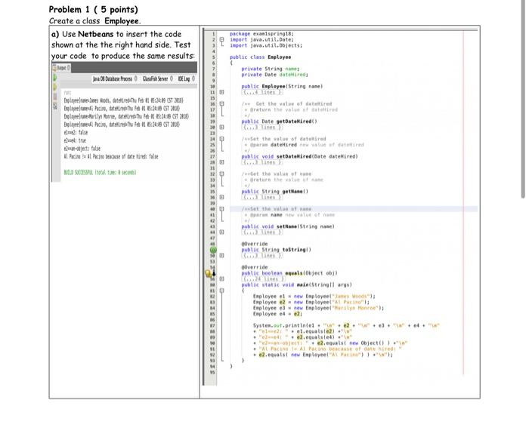The width and height of the screenshot is (529, 443).
Task: Close the Java DB Database Process tab
Action: (x=135, y=78)
